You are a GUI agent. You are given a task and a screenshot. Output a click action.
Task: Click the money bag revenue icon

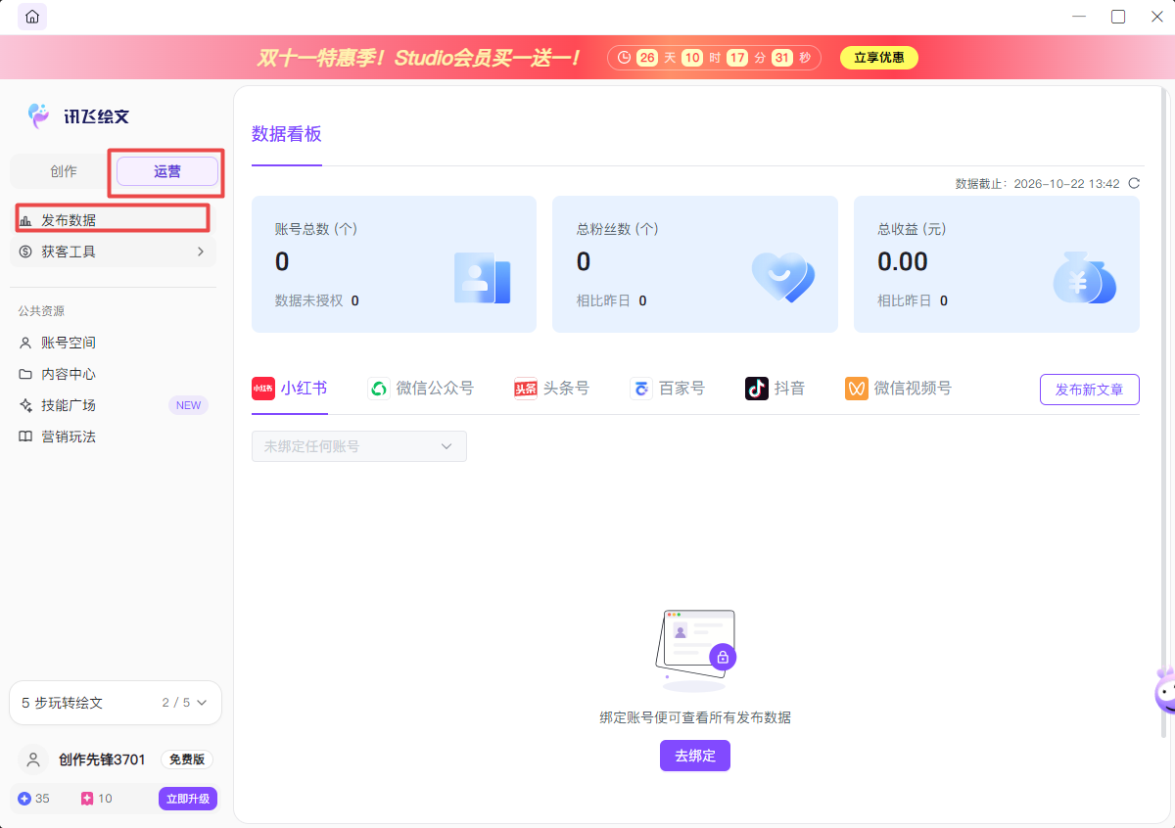(x=1085, y=278)
